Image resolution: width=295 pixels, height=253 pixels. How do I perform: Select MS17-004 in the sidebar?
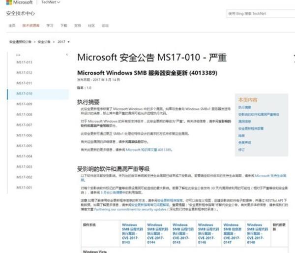24,156
